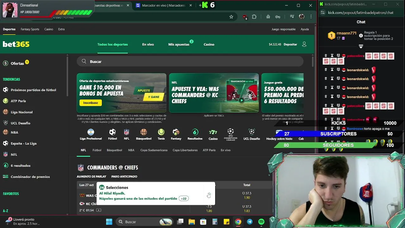Image resolution: width=405 pixels, height=228 pixels.
Task: Open the Fútbol sport icon shortcut
Action: pyautogui.click(x=112, y=134)
